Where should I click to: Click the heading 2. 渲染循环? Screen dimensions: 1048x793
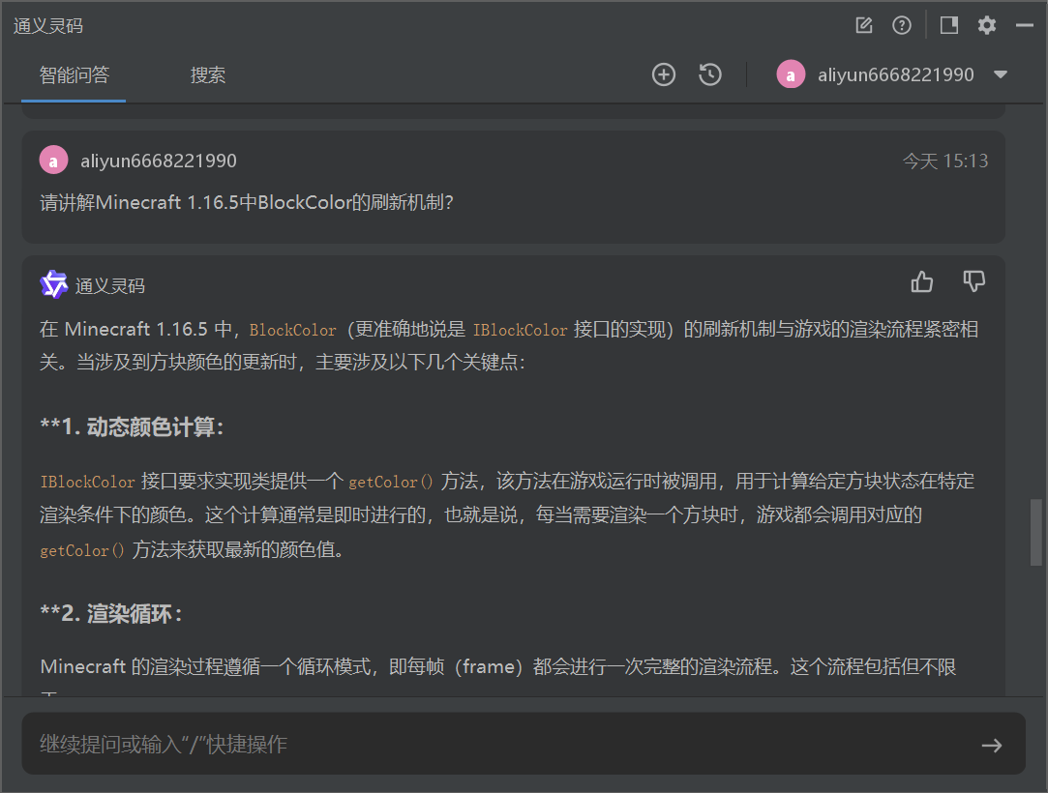point(111,613)
